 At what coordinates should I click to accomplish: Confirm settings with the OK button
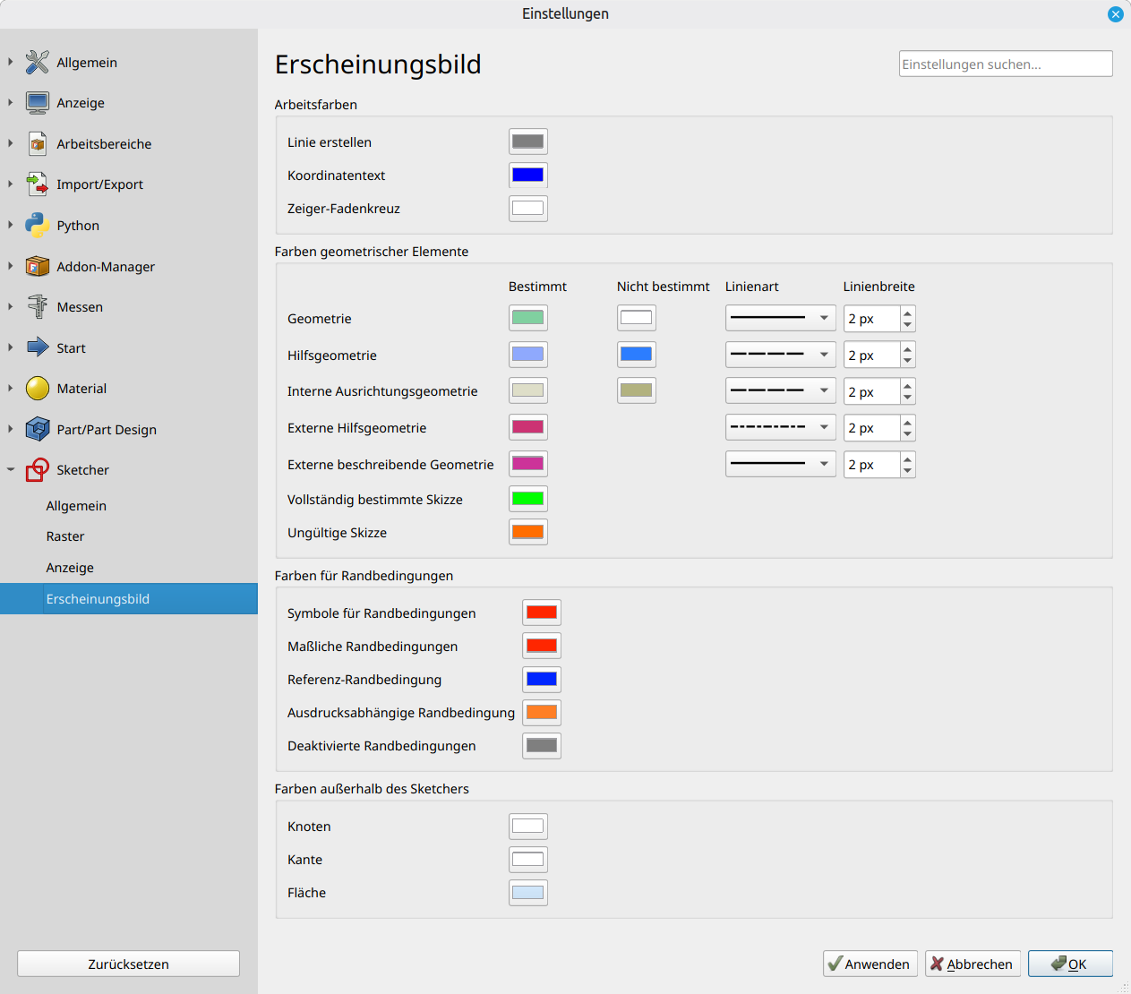pyautogui.click(x=1070, y=964)
